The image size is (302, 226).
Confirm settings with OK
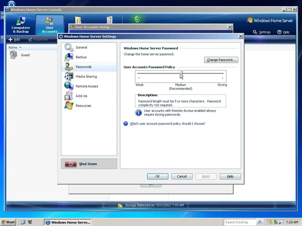157,176
